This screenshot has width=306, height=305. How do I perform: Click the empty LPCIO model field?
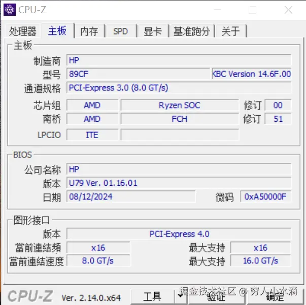(180, 134)
